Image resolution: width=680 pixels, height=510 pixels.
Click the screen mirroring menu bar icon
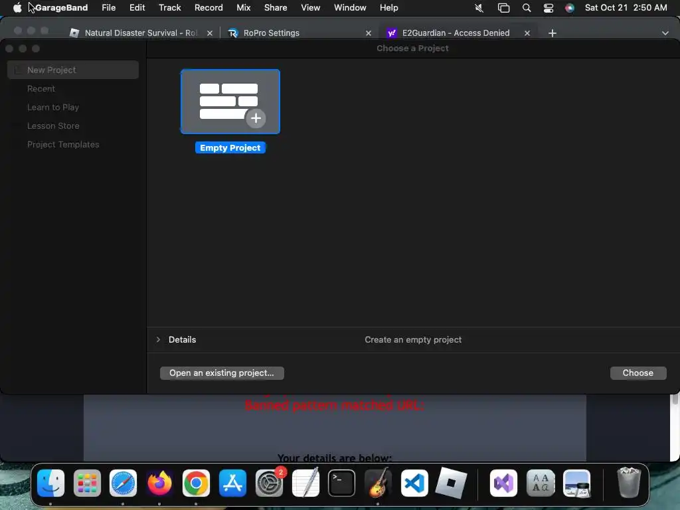(x=503, y=8)
